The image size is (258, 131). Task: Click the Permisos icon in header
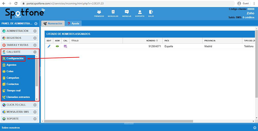pos(99,13)
